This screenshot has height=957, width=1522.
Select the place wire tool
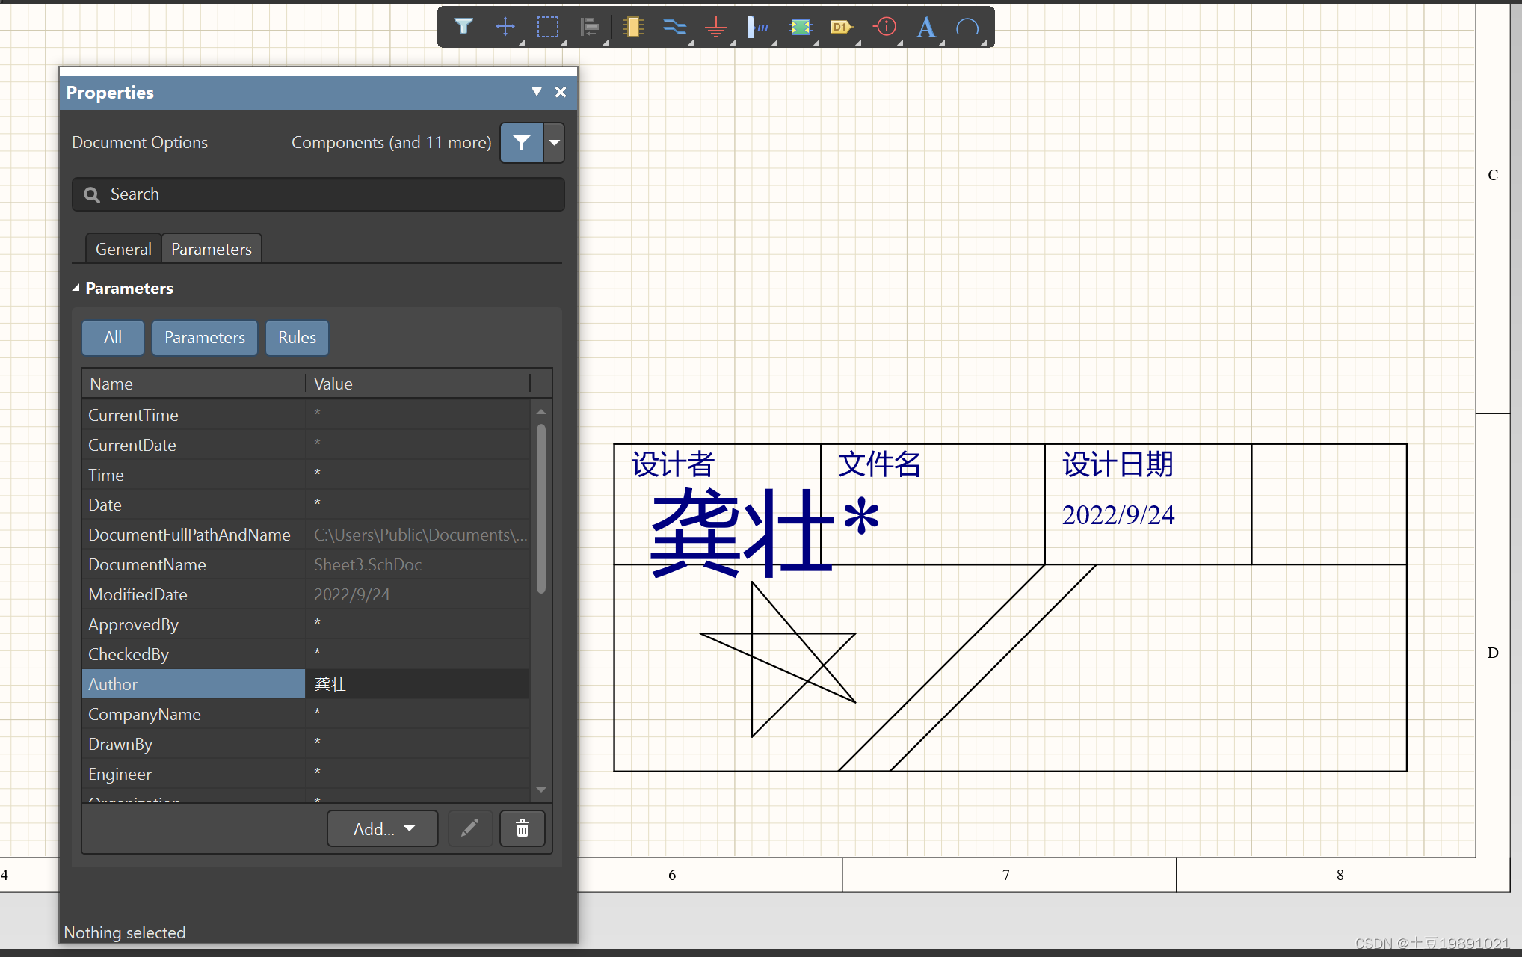tap(675, 27)
